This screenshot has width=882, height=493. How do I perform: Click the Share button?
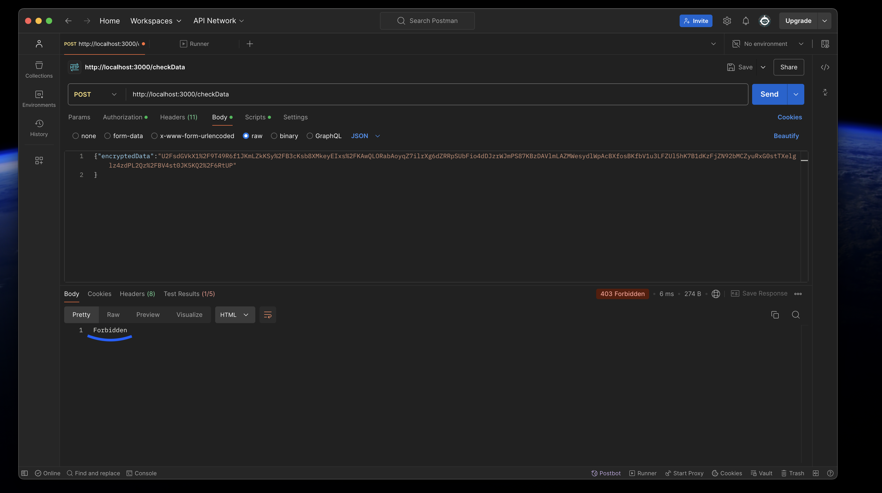(x=789, y=67)
